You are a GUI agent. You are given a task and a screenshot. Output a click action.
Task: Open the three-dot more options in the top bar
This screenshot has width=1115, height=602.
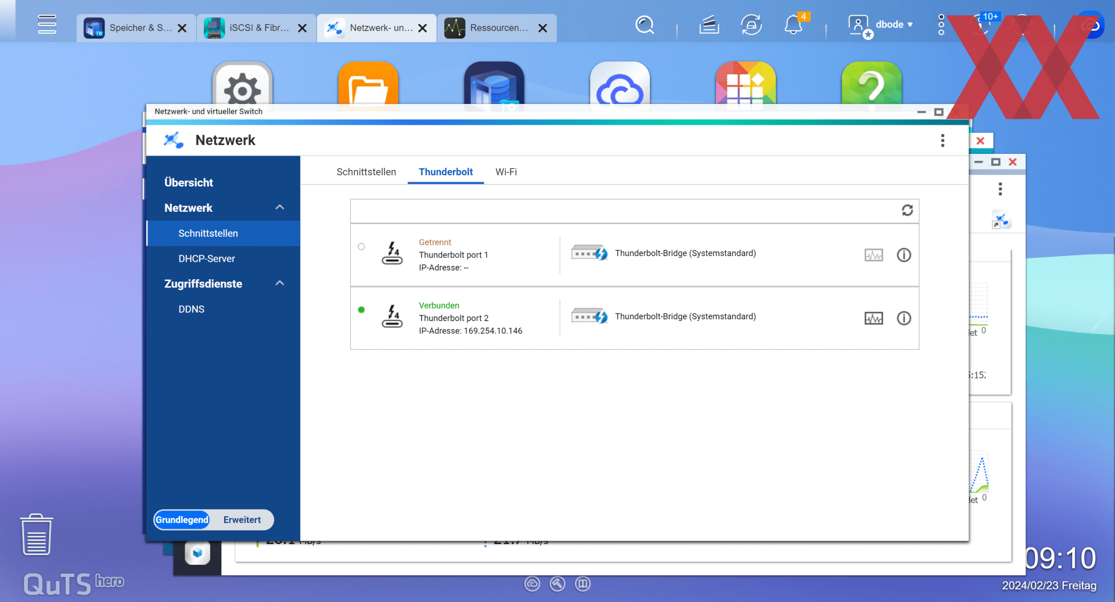941,25
